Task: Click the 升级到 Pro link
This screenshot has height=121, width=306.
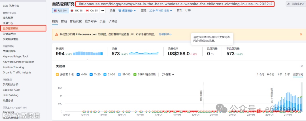Action: coord(165,34)
